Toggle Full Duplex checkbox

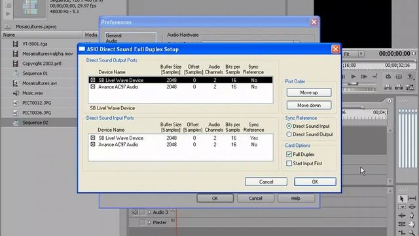tap(289, 155)
